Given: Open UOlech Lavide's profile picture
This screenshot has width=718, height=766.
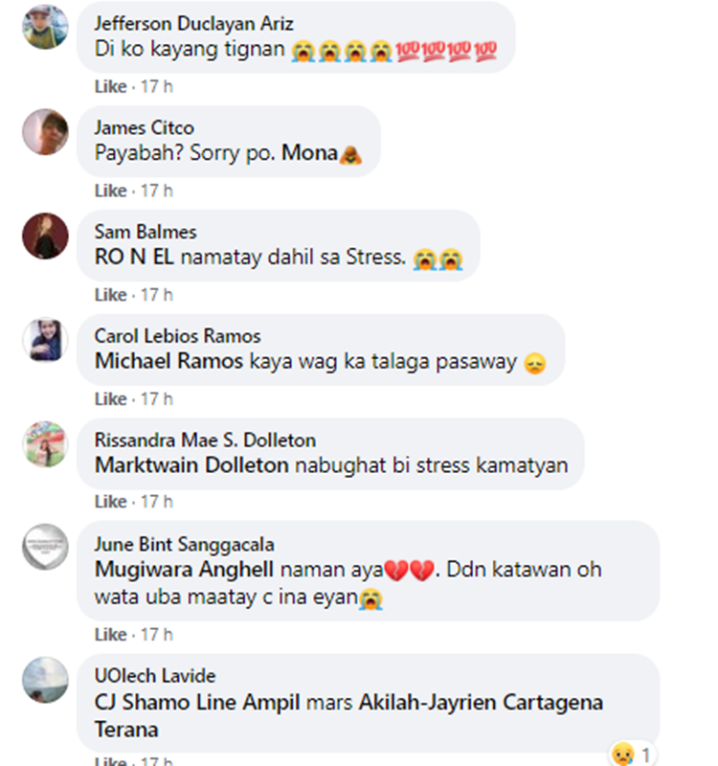Looking at the screenshot, I should [45, 680].
